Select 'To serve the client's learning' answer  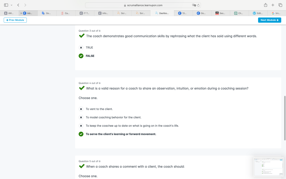81,134
